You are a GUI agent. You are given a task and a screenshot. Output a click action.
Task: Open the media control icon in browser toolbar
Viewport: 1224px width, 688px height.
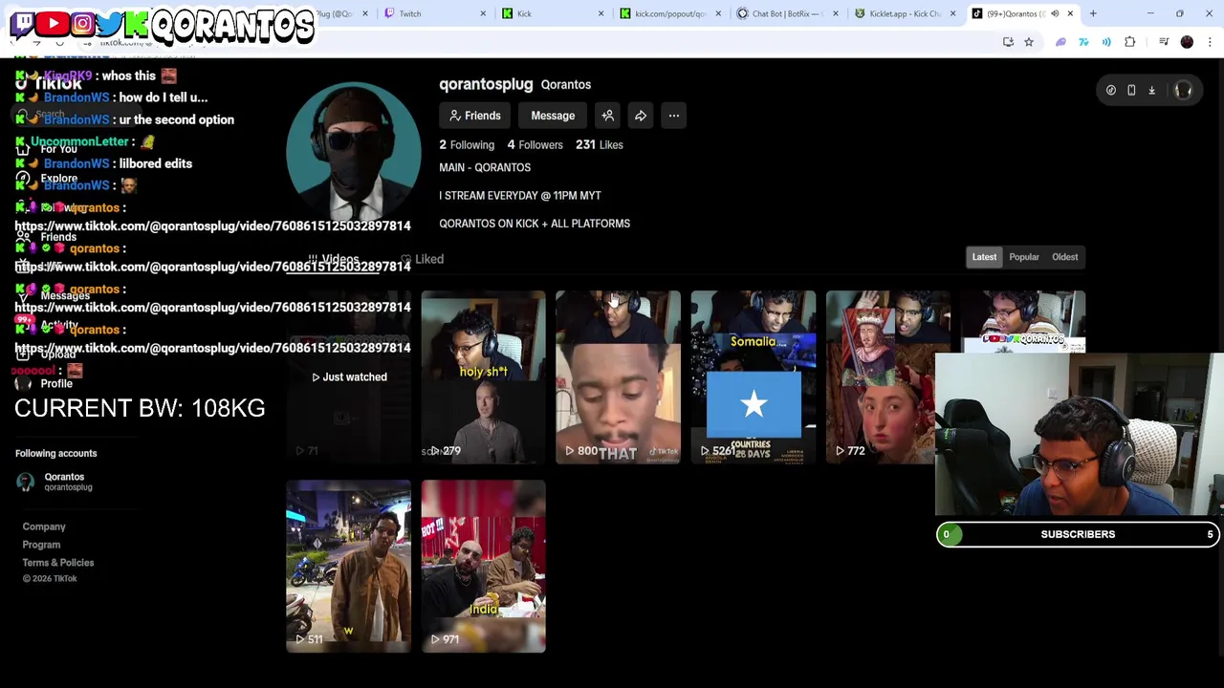1164,42
